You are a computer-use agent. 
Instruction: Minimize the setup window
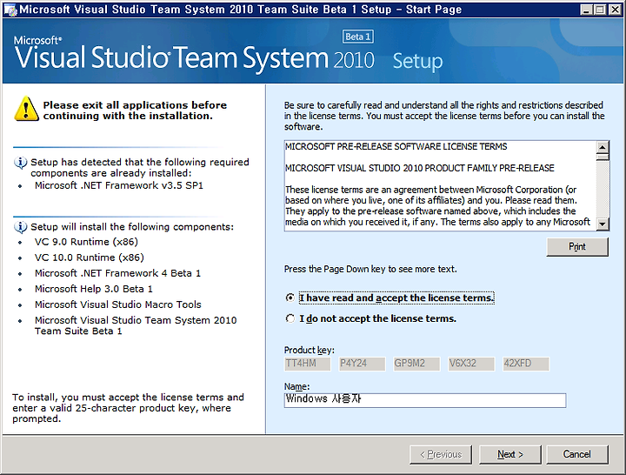[x=586, y=10]
